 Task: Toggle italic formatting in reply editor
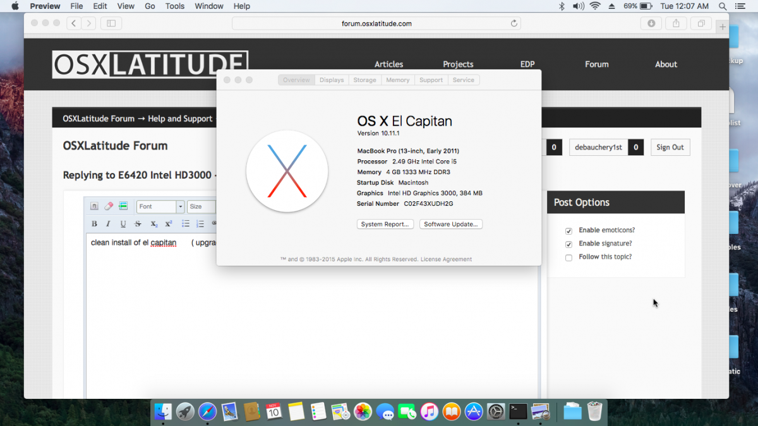click(x=108, y=223)
